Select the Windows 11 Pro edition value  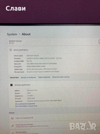point(32,90)
